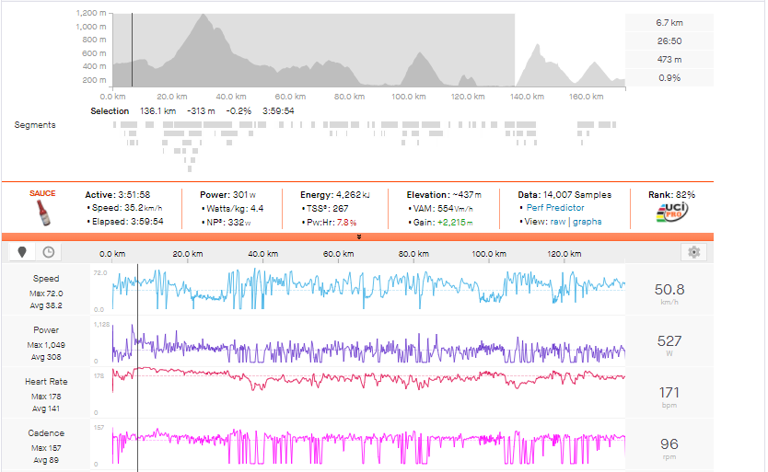Click the Power chart label

click(x=46, y=329)
